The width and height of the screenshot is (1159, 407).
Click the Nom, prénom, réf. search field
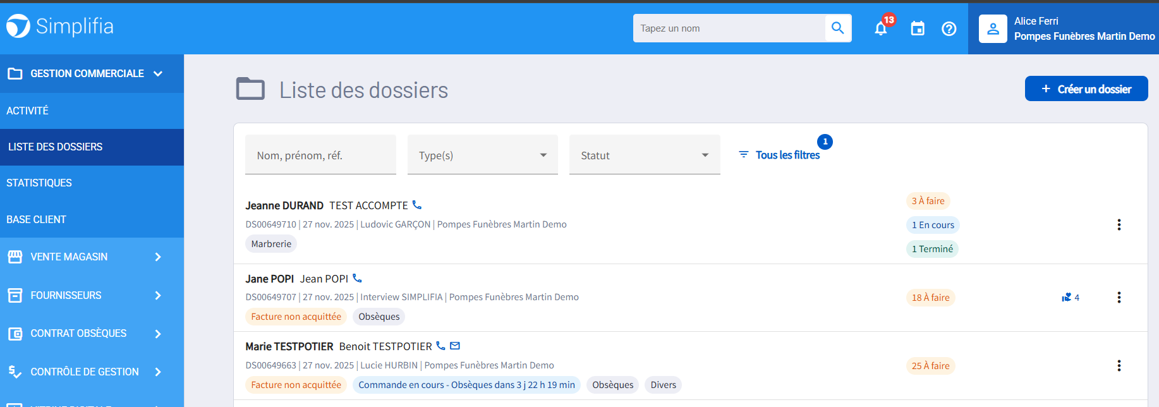tap(320, 155)
